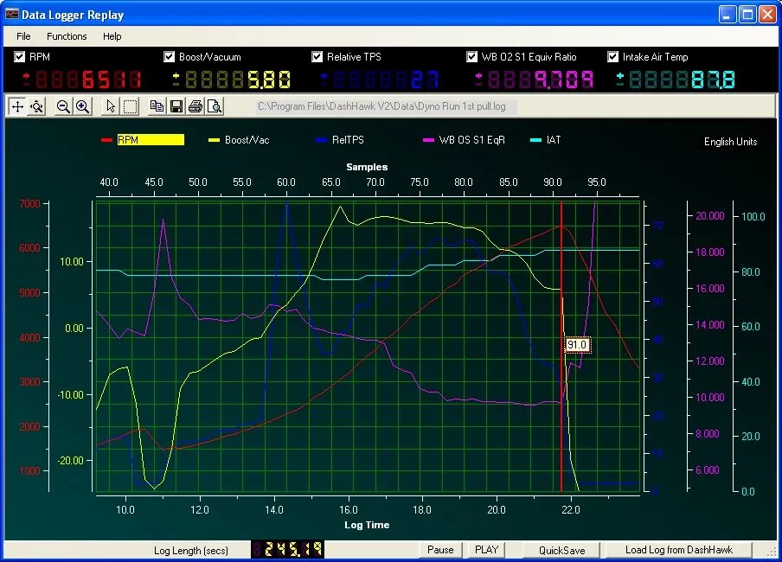The height and width of the screenshot is (562, 782).
Task: Click the Zoom Out magnifier icon
Action: tap(62, 105)
